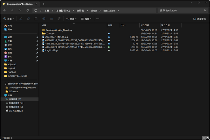Screen dimensions: 210x140
Task: Go up one folder level
Action: click(x=20, y=10)
